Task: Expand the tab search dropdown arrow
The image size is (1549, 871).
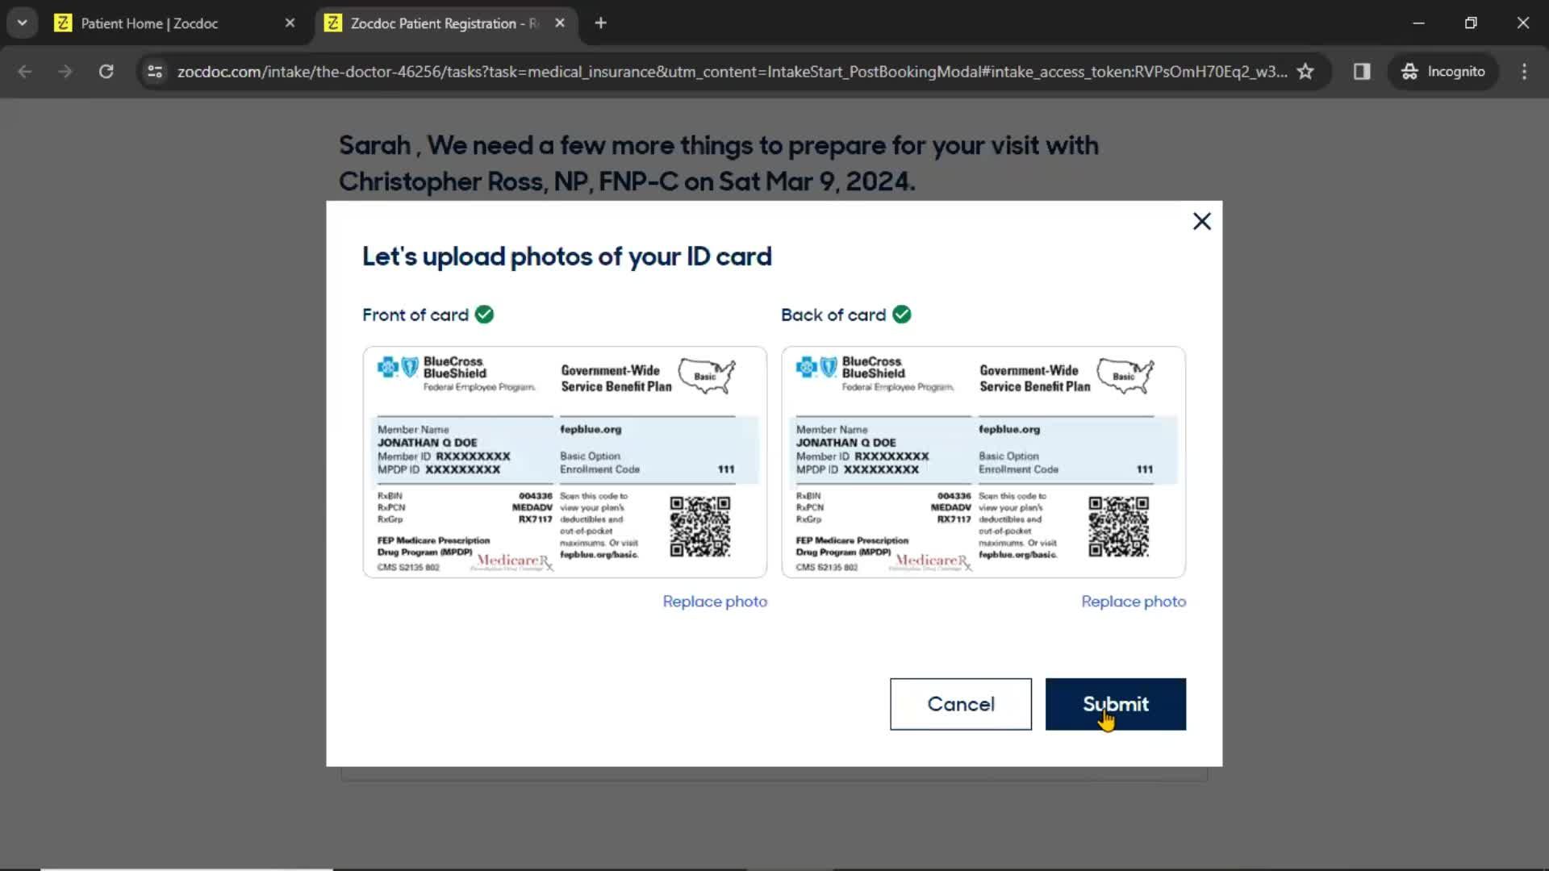Action: pyautogui.click(x=22, y=23)
